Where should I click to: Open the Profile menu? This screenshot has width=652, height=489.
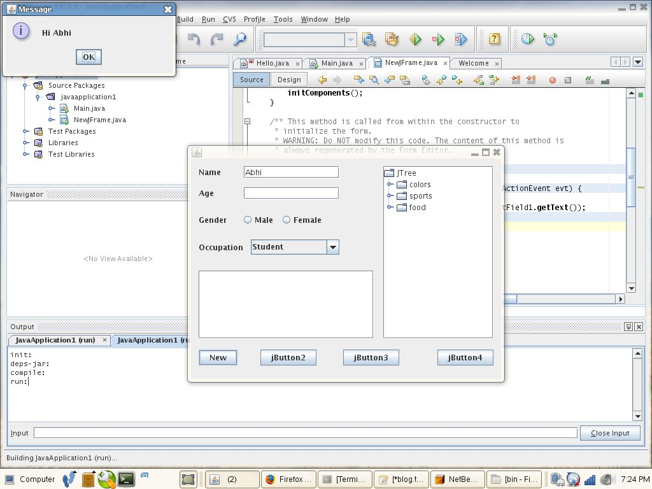click(255, 19)
